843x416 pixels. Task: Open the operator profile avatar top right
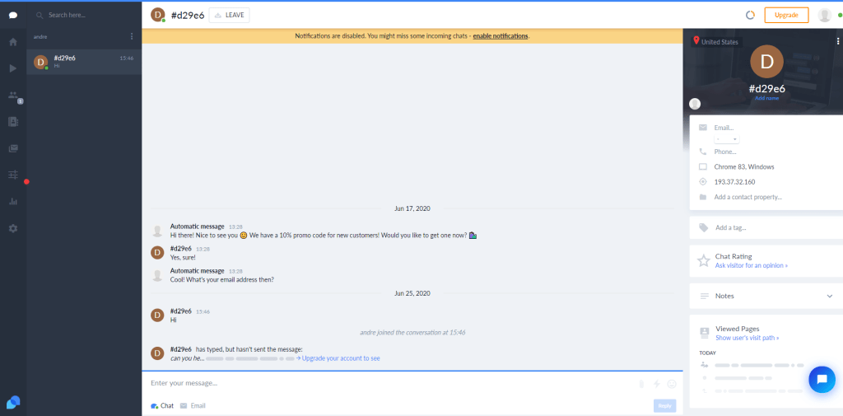[x=824, y=15]
